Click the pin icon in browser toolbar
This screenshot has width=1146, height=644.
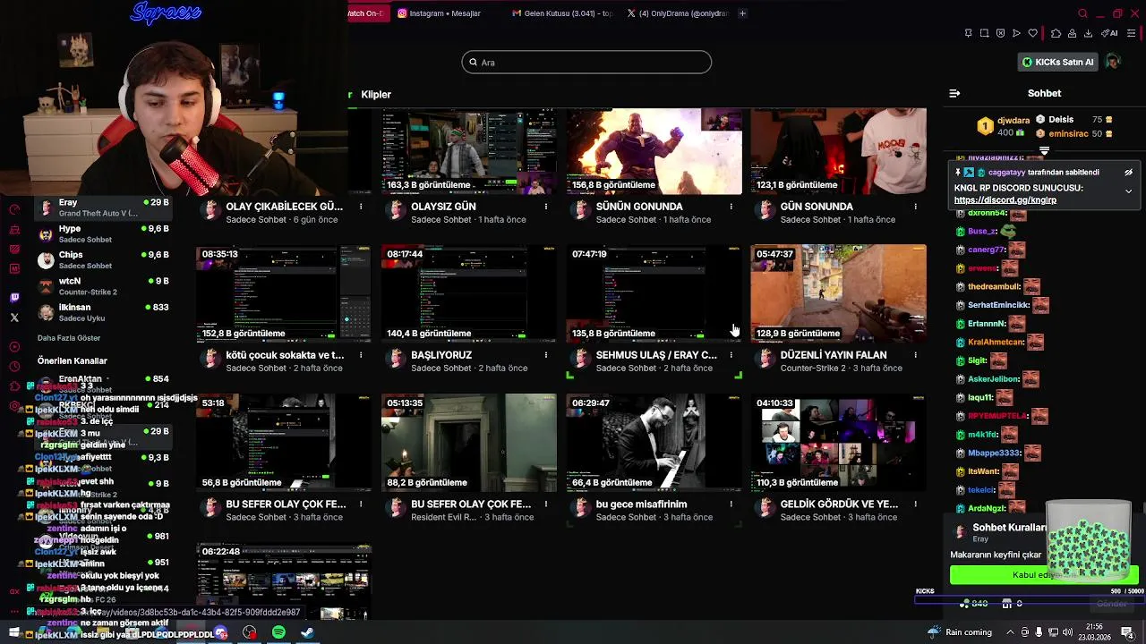pyautogui.click(x=968, y=33)
